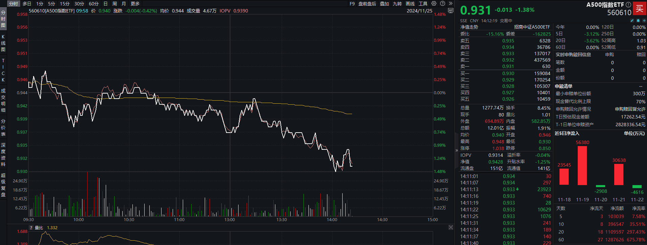
Task: Expand the 更多 periods dropdown
Action: [x=135, y=4]
